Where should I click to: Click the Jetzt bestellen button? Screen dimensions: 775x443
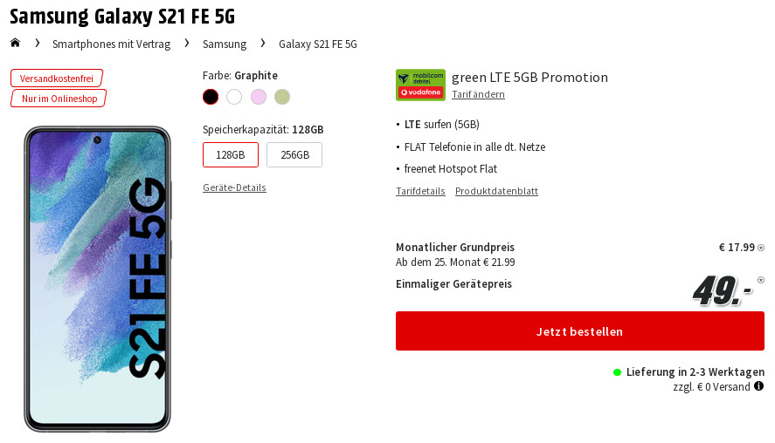pos(580,331)
